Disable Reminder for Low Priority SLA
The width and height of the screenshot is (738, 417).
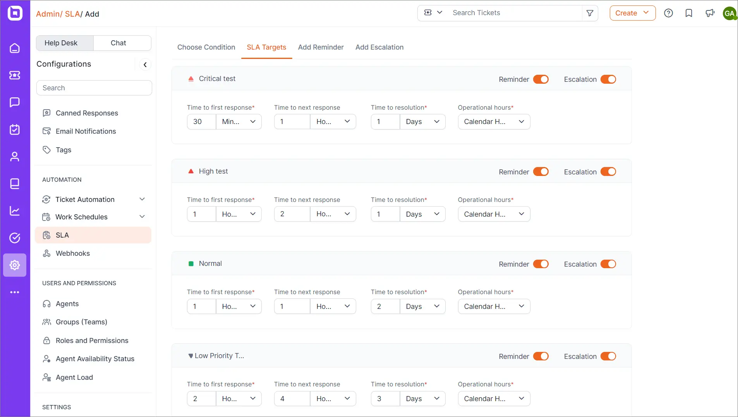541,356
